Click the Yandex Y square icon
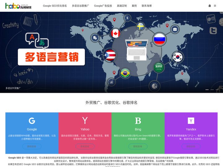Viewport: 223px width, 167px height. click(191, 121)
